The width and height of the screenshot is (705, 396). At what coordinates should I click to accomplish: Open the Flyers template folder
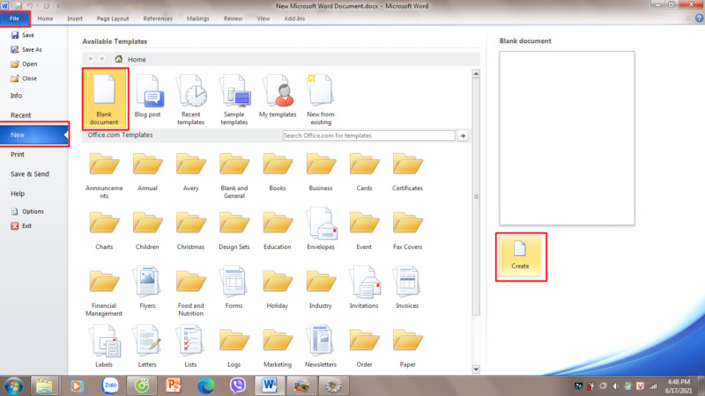(147, 285)
